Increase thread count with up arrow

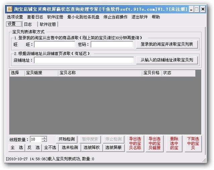(44, 138)
